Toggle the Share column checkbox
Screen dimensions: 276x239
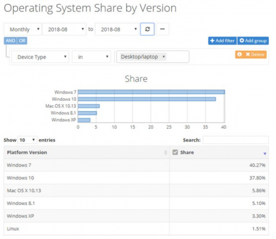point(175,152)
